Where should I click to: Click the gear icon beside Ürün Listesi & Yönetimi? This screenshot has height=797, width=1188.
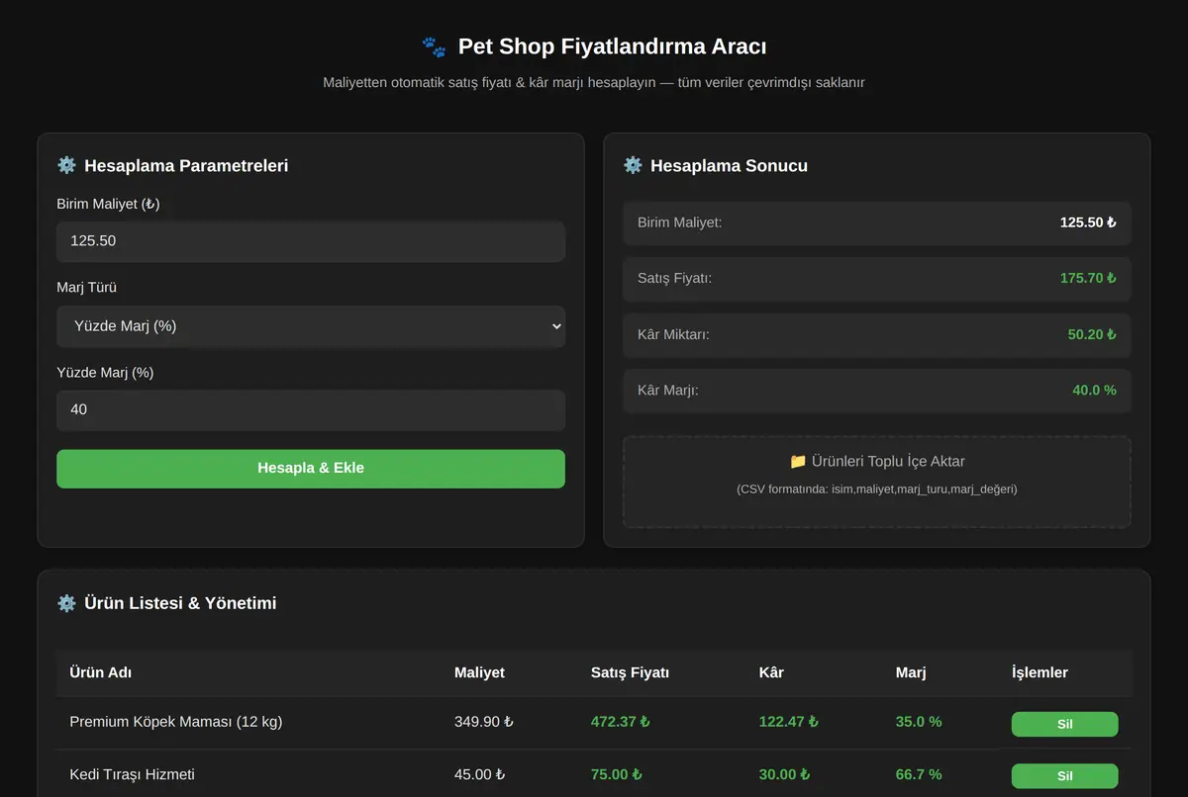point(66,603)
